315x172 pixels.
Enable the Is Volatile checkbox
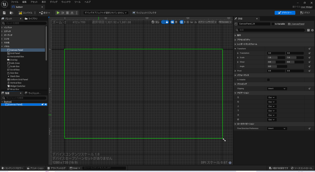[x=268, y=80]
